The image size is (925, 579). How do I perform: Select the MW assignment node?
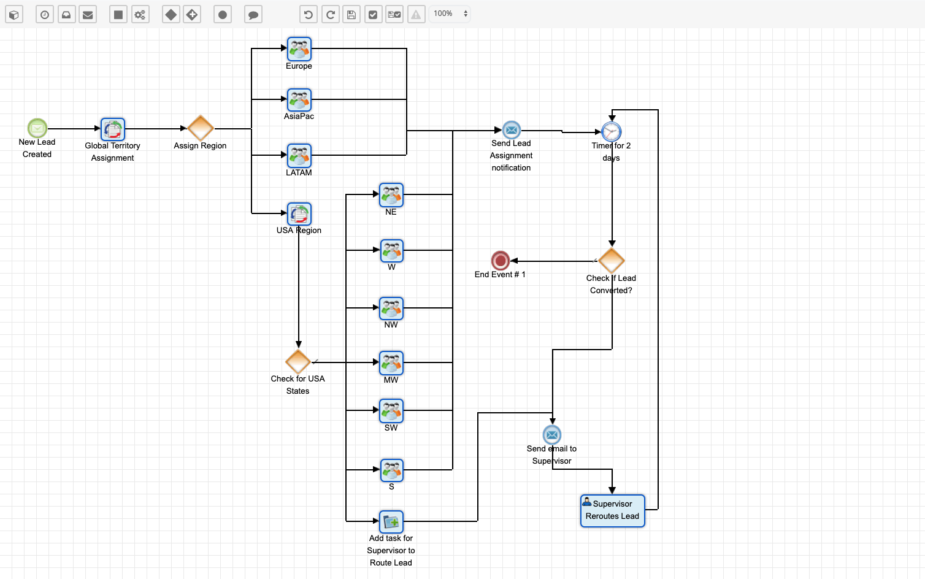tap(391, 363)
